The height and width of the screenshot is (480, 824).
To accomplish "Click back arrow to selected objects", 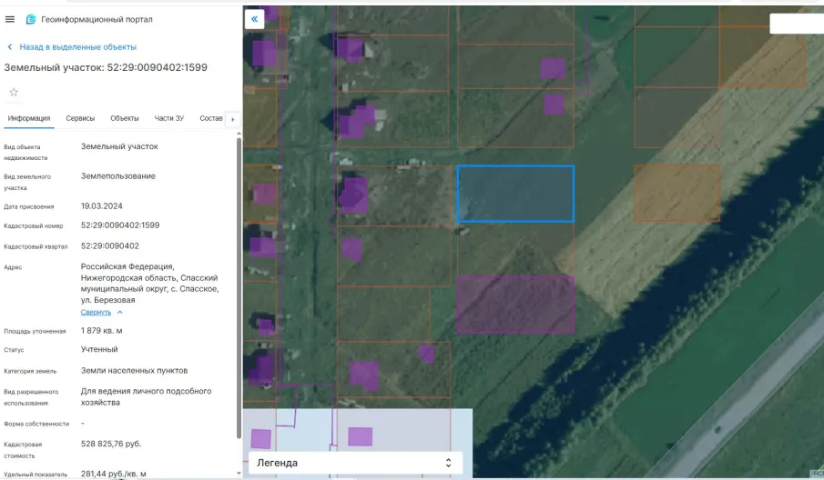I will pyautogui.click(x=10, y=46).
